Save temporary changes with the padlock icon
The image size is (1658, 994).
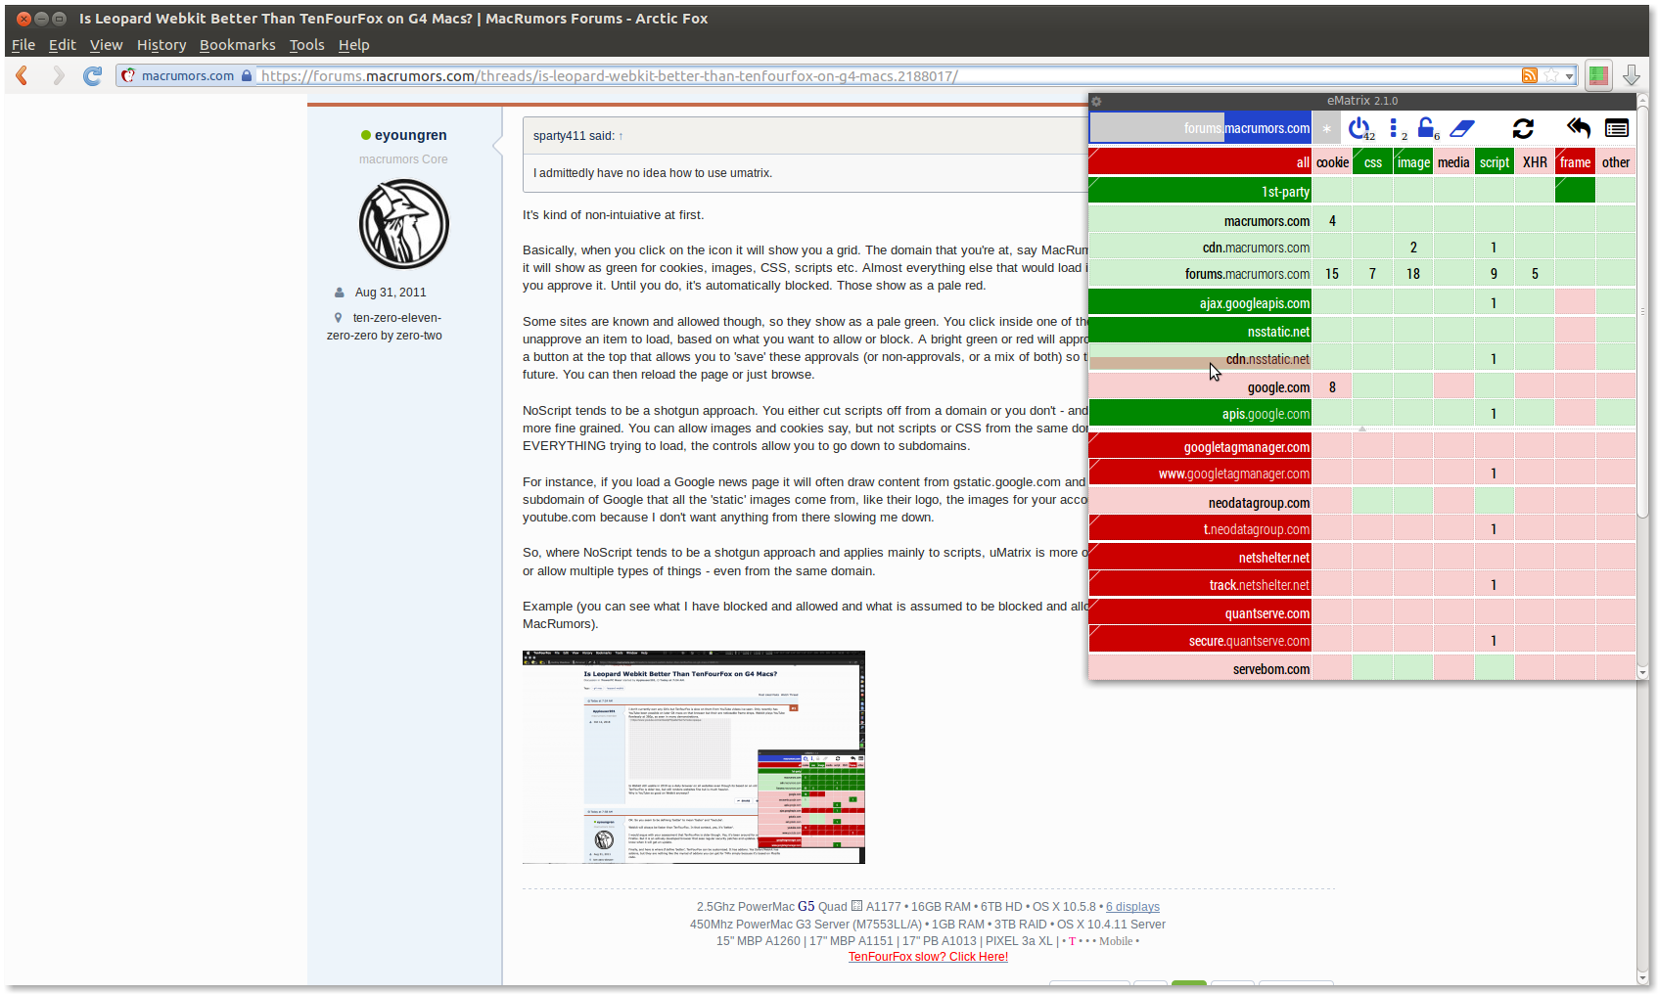pyautogui.click(x=1427, y=128)
